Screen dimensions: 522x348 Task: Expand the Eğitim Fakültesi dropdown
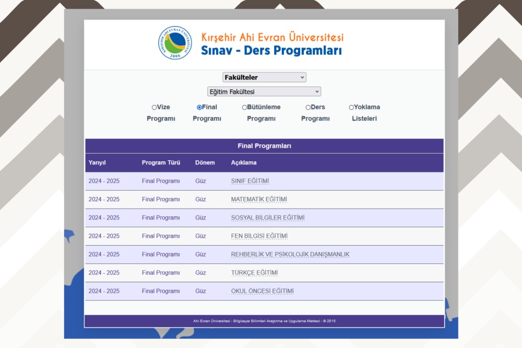pos(264,91)
